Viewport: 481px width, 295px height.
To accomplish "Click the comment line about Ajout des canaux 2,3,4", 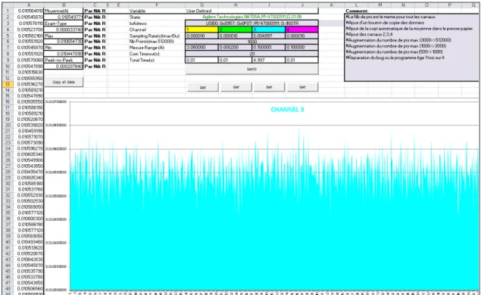I will coord(369,34).
